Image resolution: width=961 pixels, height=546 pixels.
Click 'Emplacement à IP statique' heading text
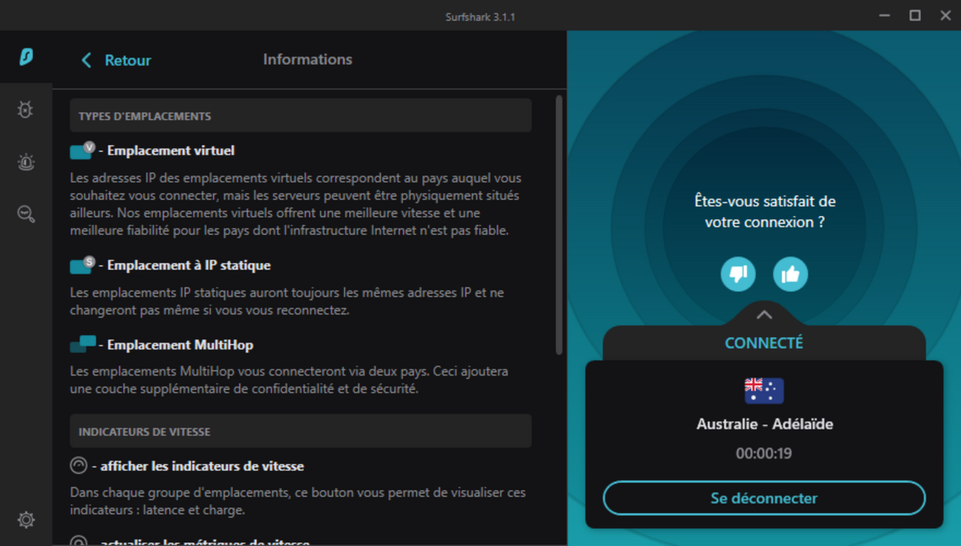point(189,265)
